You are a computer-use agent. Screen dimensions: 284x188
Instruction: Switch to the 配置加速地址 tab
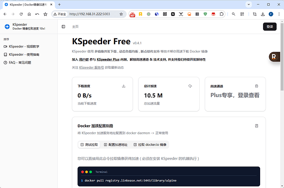(116, 145)
